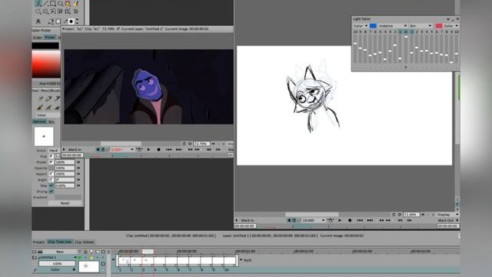Go to first frame in left project window

(x=169, y=149)
